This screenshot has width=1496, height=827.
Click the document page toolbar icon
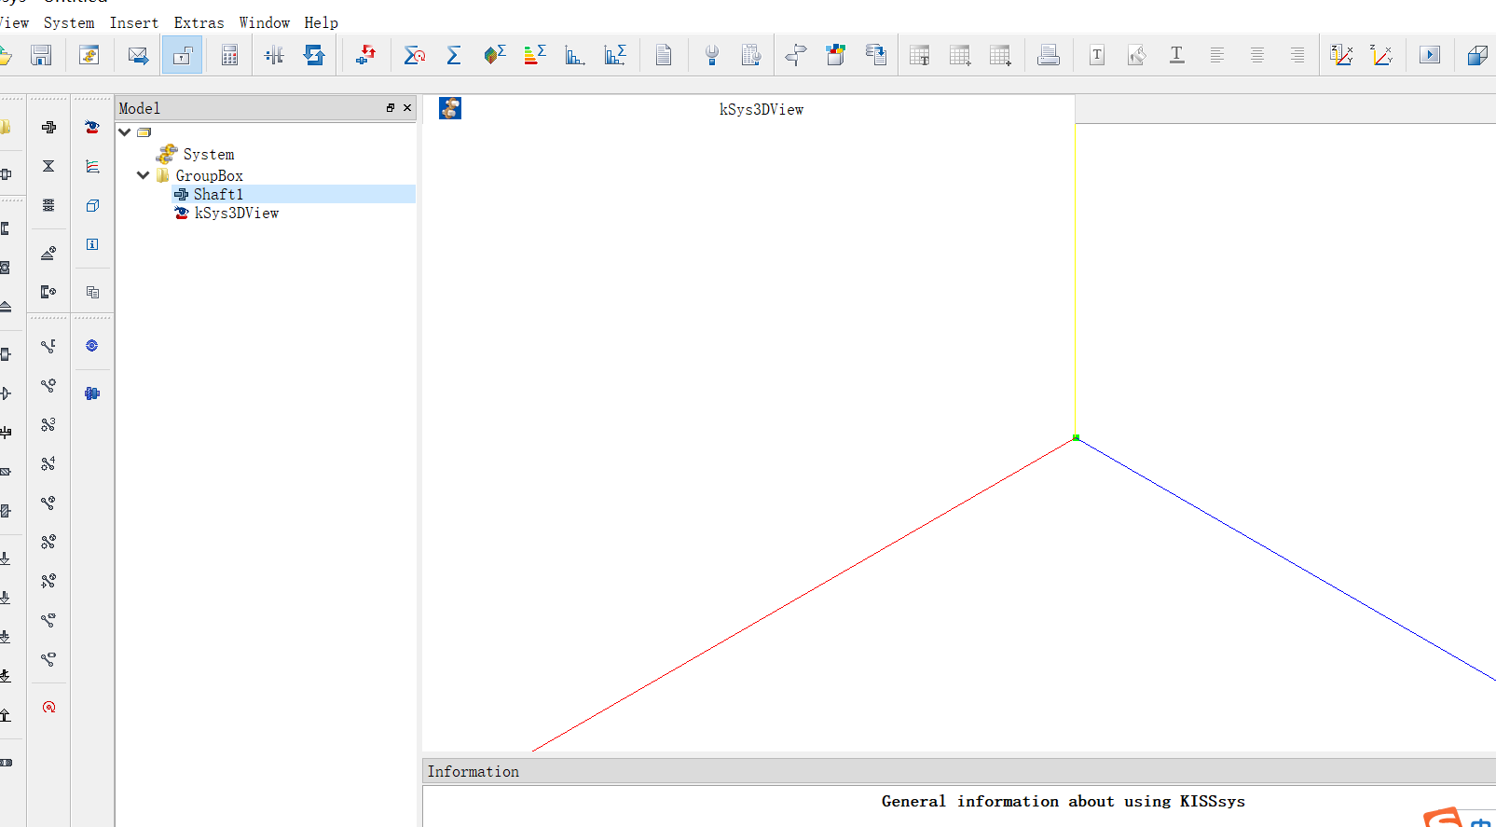coord(664,55)
